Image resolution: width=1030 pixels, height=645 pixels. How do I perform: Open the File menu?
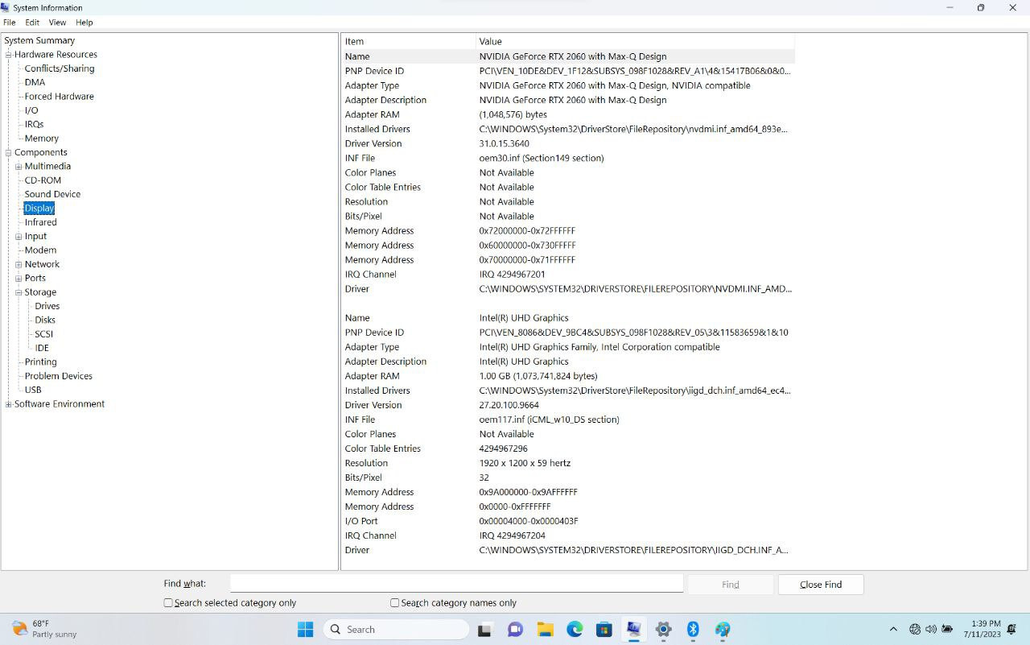10,23
